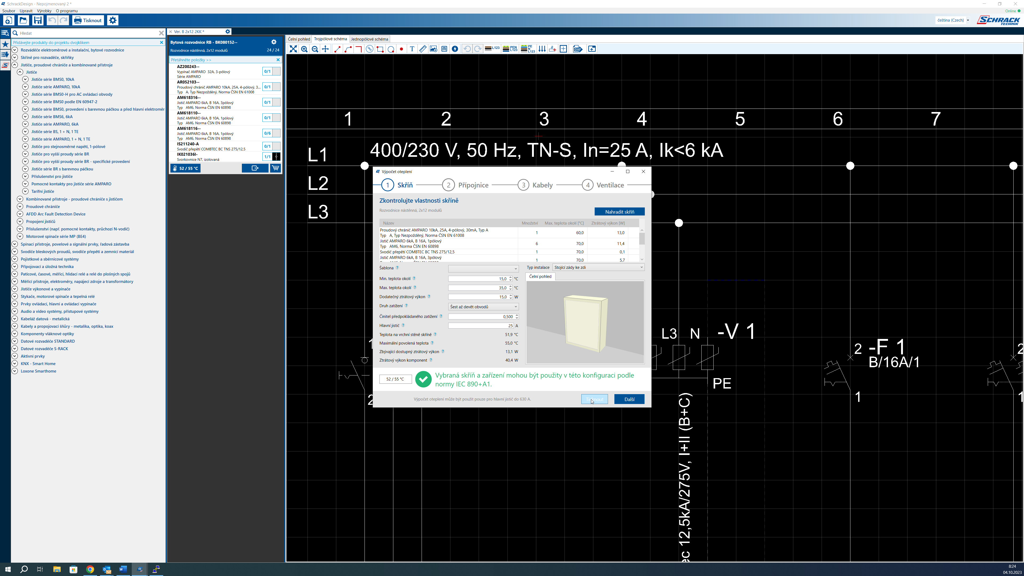Select the L123 busbar wiring icon
Image resolution: width=1024 pixels, height=576 pixels.
point(492,49)
